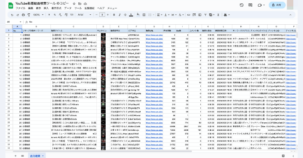303x158 pixels.
Task: Insert a link via toolbar icon
Action: 189,15
